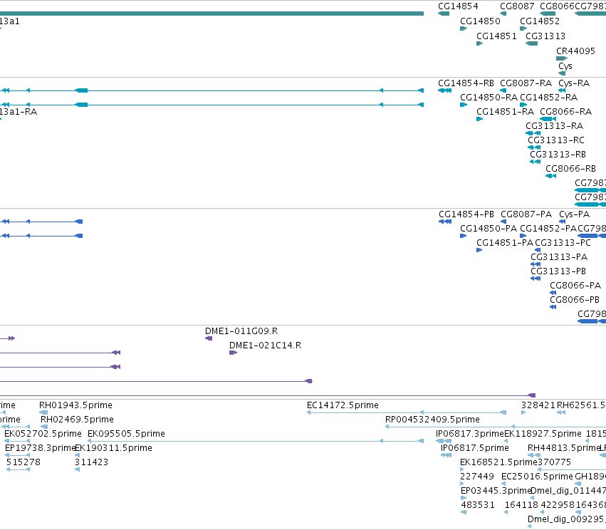Select the CG14850 gene label

[480, 21]
